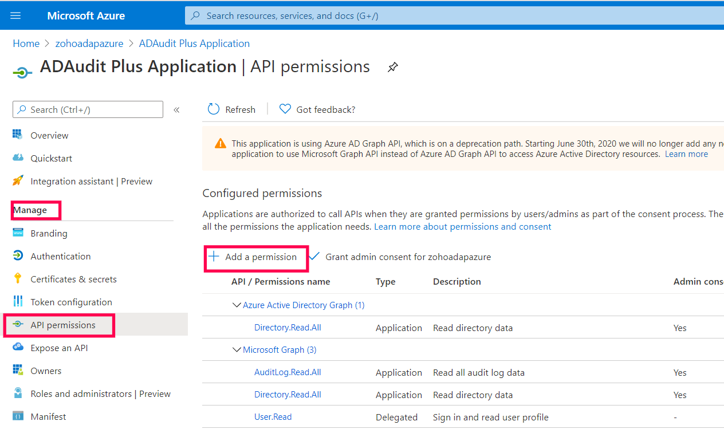Collapse the Microsoft Graph permissions group
Viewport: 724px width, 433px height.
coord(237,350)
